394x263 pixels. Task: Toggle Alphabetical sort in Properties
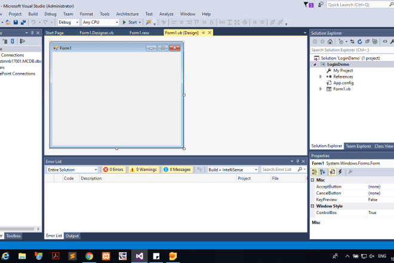click(322, 172)
